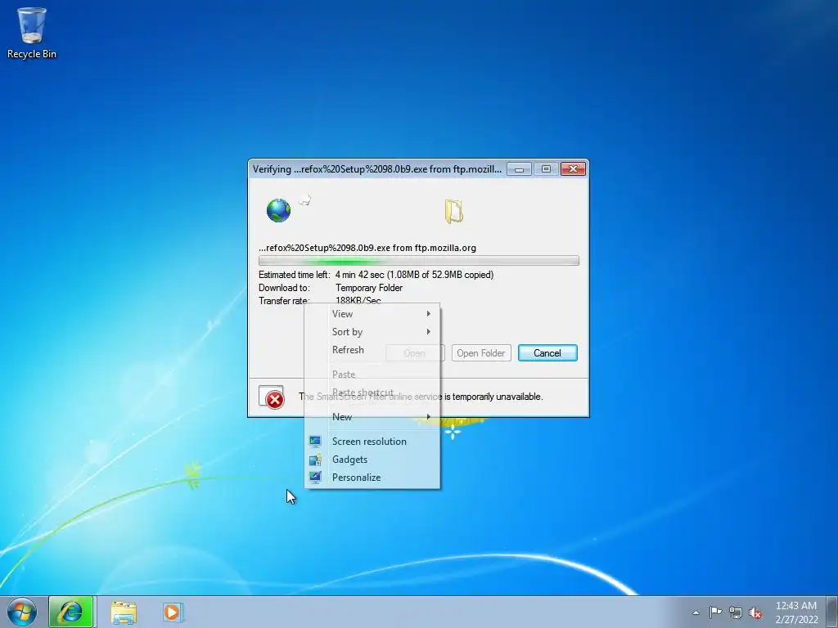The height and width of the screenshot is (628, 838).
Task: Click the Screen resolution monitor icon
Action: (315, 442)
